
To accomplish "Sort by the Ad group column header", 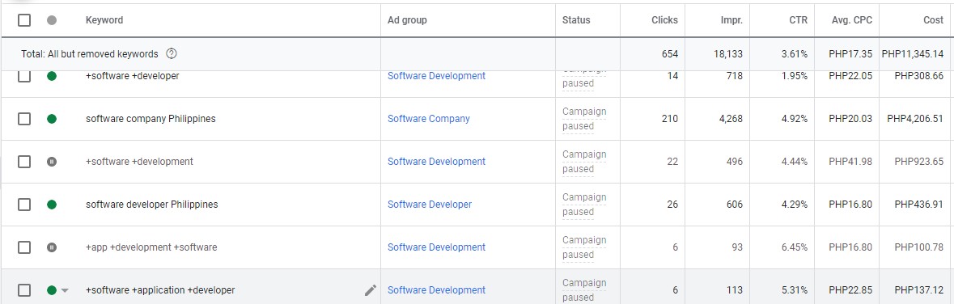I will pos(407,20).
